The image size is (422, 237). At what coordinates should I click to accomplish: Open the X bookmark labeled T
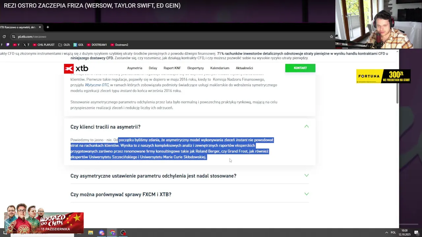click(26, 45)
